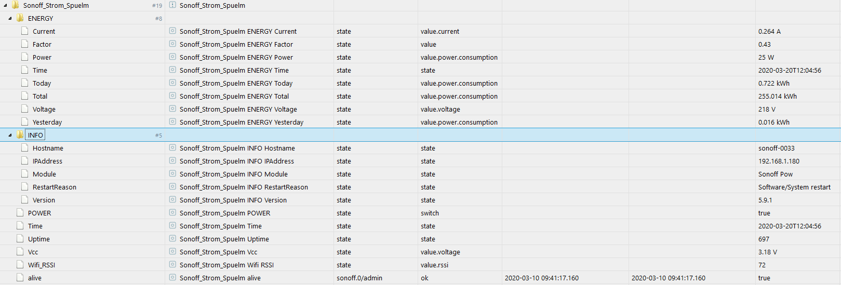The width and height of the screenshot is (841, 285).
Task: Select the Vcc tree item
Action: (33, 252)
